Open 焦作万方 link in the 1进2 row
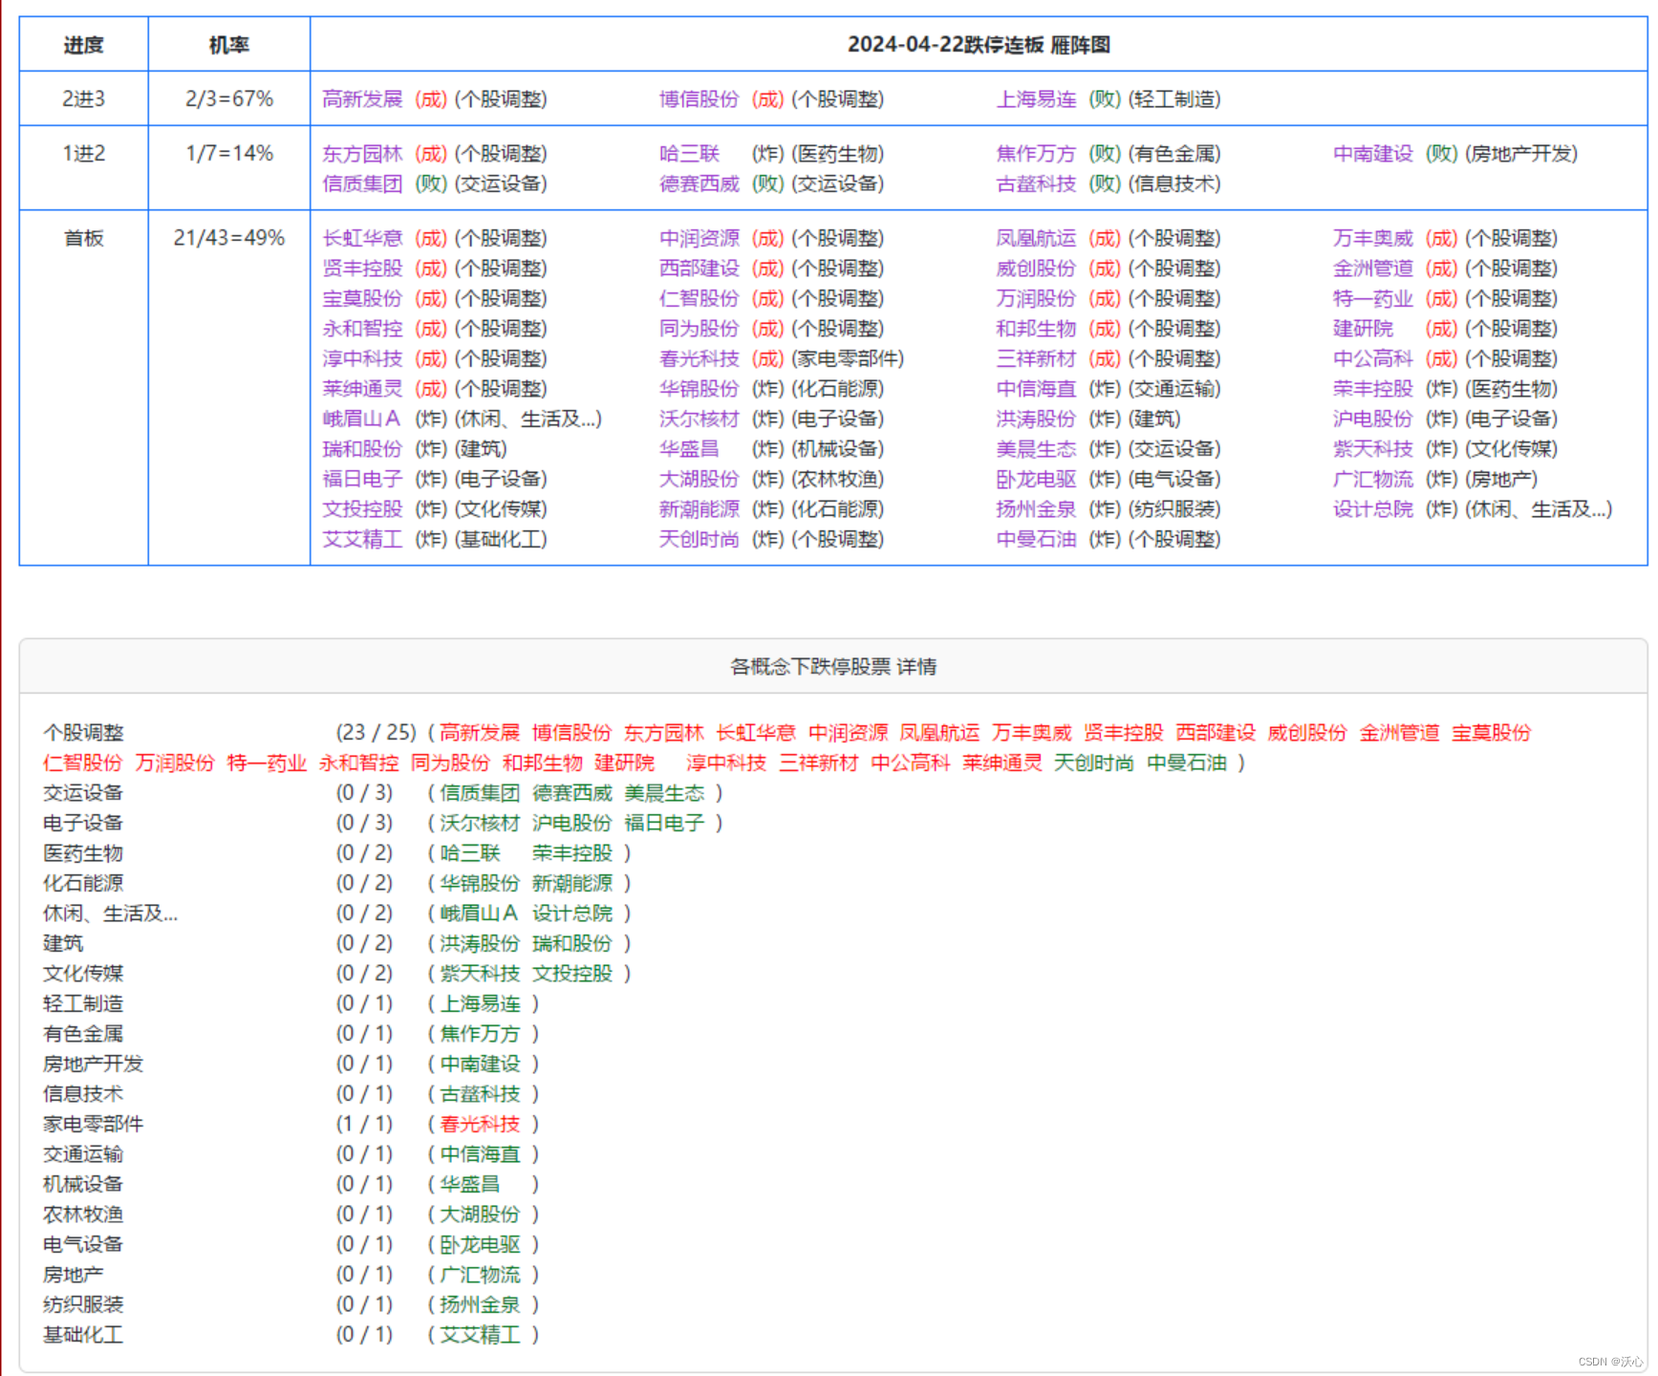The height and width of the screenshot is (1376, 1658). 1036,154
